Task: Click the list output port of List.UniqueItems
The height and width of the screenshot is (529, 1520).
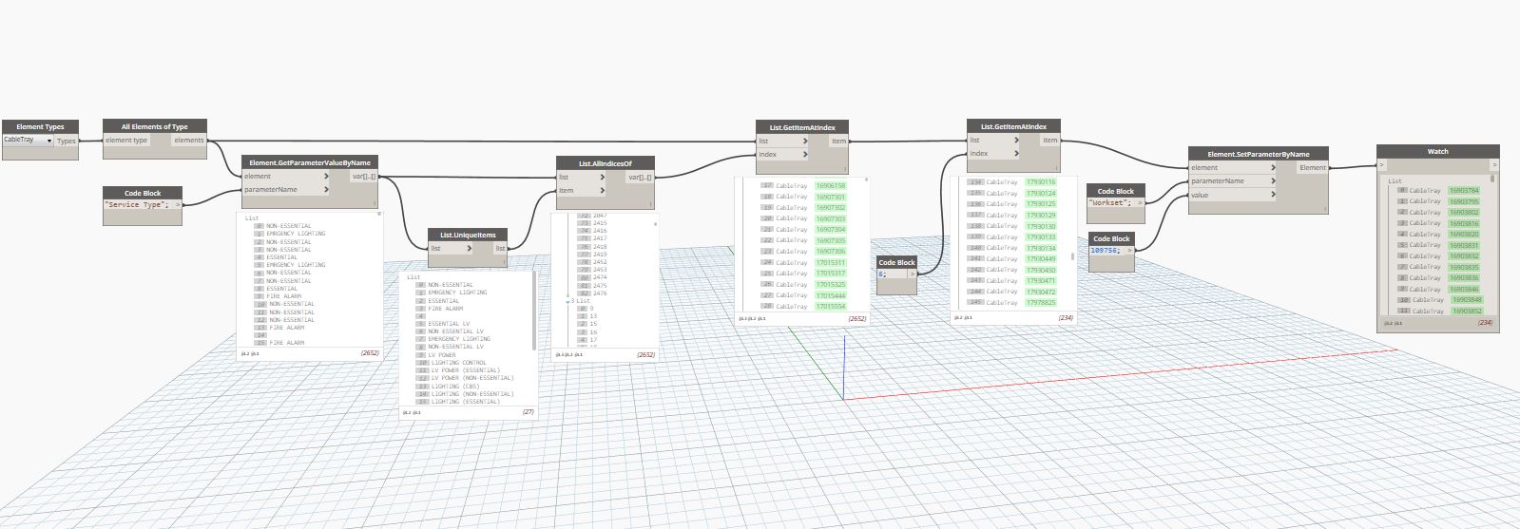Action: click(x=500, y=249)
